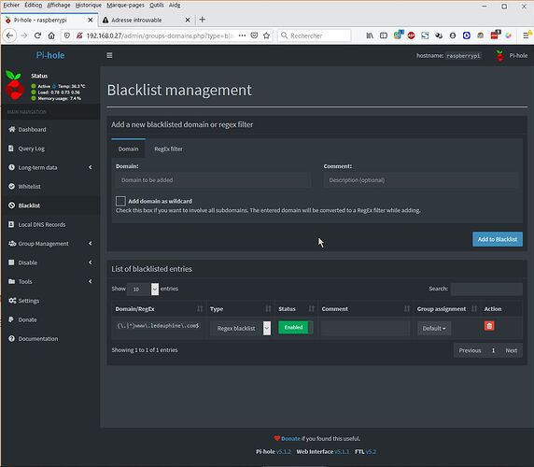Screen dimensions: 534x467
Task: Go to the browser home page icon
Action: point(51,35)
